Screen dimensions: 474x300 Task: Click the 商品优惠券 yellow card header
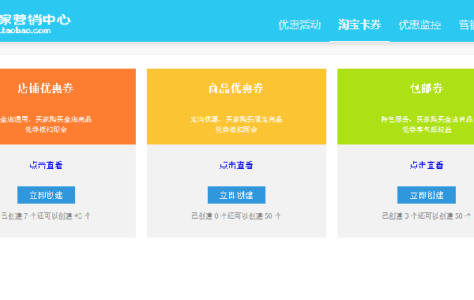[x=236, y=107]
